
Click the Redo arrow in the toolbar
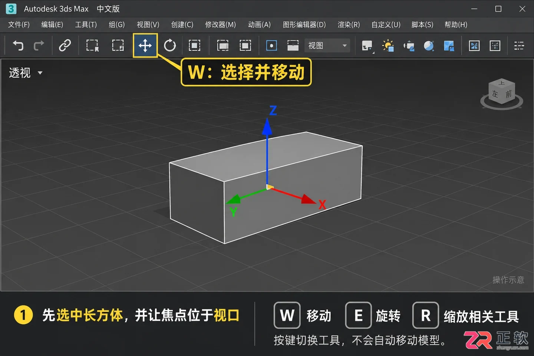coord(39,46)
